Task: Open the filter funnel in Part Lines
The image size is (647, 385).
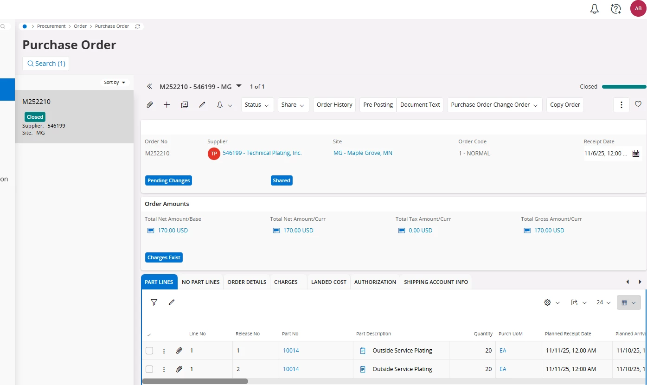Action: [x=154, y=302]
